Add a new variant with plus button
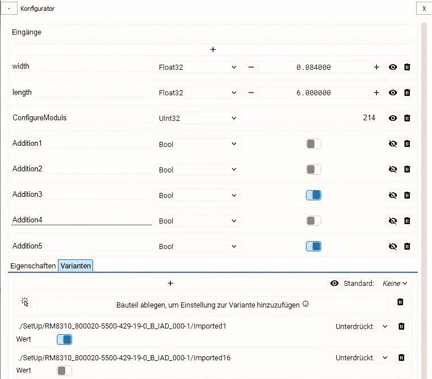The height and width of the screenshot is (379, 432). 170,284
